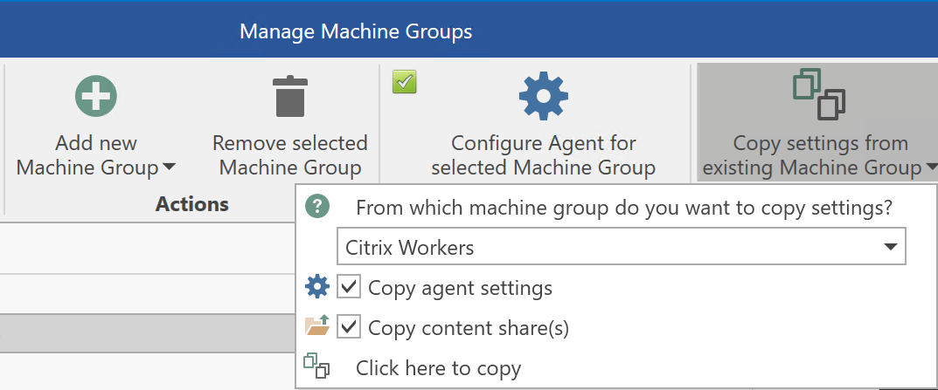The height and width of the screenshot is (390, 938).
Task: Click the gear icon beside Copy agent settings
Action: click(317, 287)
